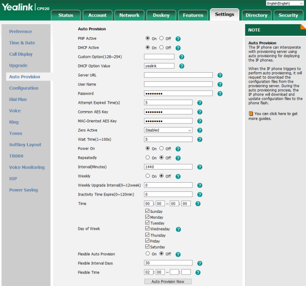Click Flexible Auto Provision help icon
The width and height of the screenshot is (306, 286).
point(178,254)
